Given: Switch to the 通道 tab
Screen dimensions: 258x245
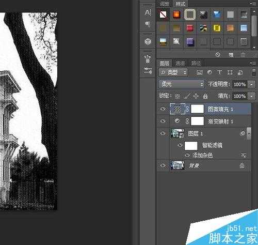Looking at the screenshot, I should click(180, 63).
